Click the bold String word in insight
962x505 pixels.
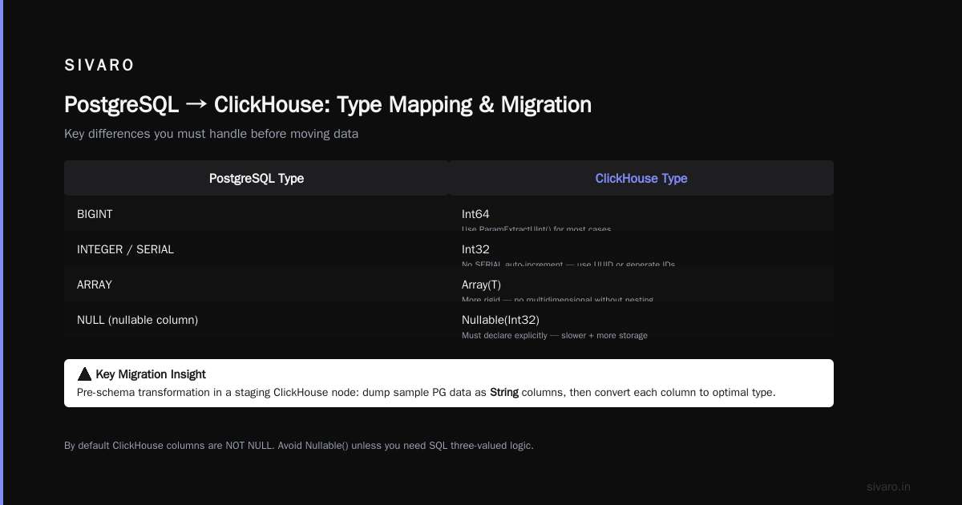(504, 392)
